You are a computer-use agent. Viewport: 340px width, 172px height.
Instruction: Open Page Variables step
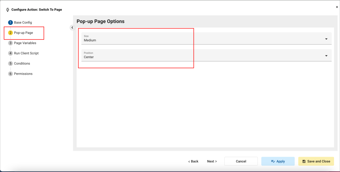[x=25, y=43]
